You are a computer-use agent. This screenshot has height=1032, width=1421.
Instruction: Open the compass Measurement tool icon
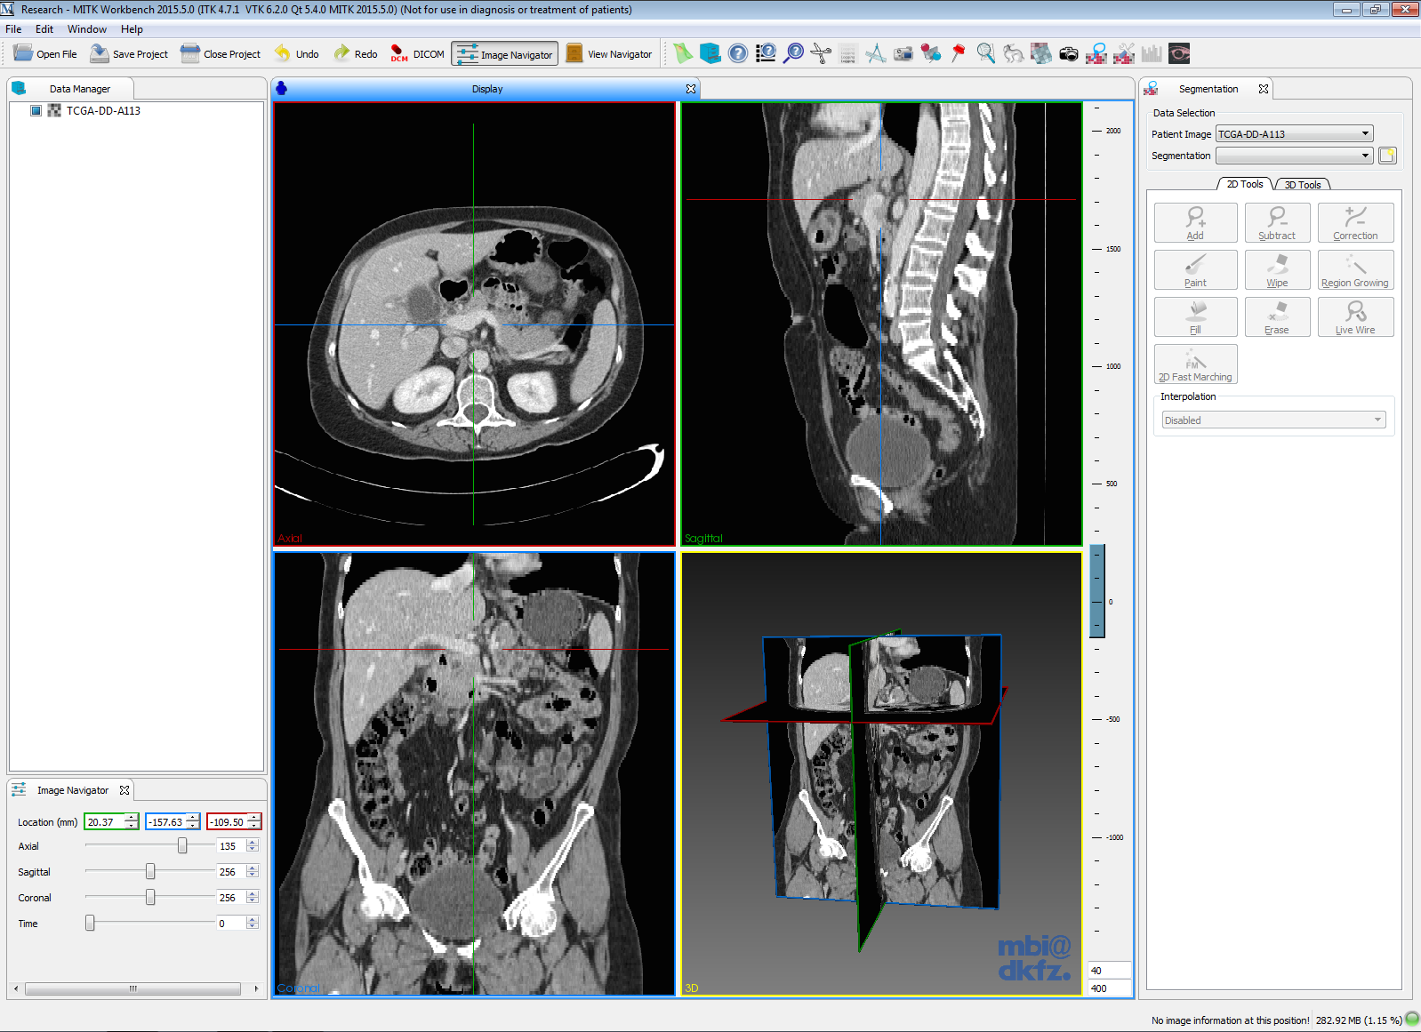[x=876, y=53]
